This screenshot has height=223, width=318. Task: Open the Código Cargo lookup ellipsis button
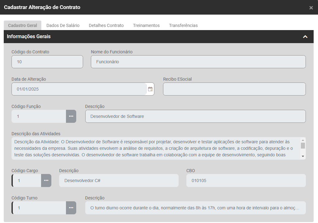point(46,181)
